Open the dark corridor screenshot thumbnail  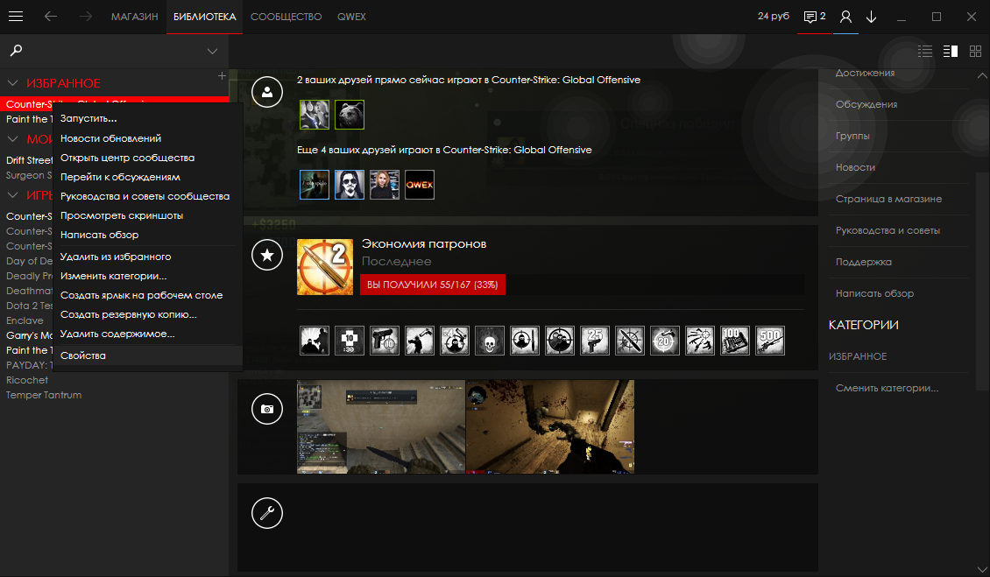pos(550,426)
